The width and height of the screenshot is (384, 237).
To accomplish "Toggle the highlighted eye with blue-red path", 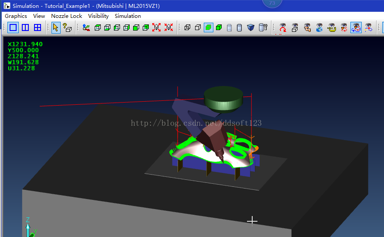I will click(x=356, y=27).
